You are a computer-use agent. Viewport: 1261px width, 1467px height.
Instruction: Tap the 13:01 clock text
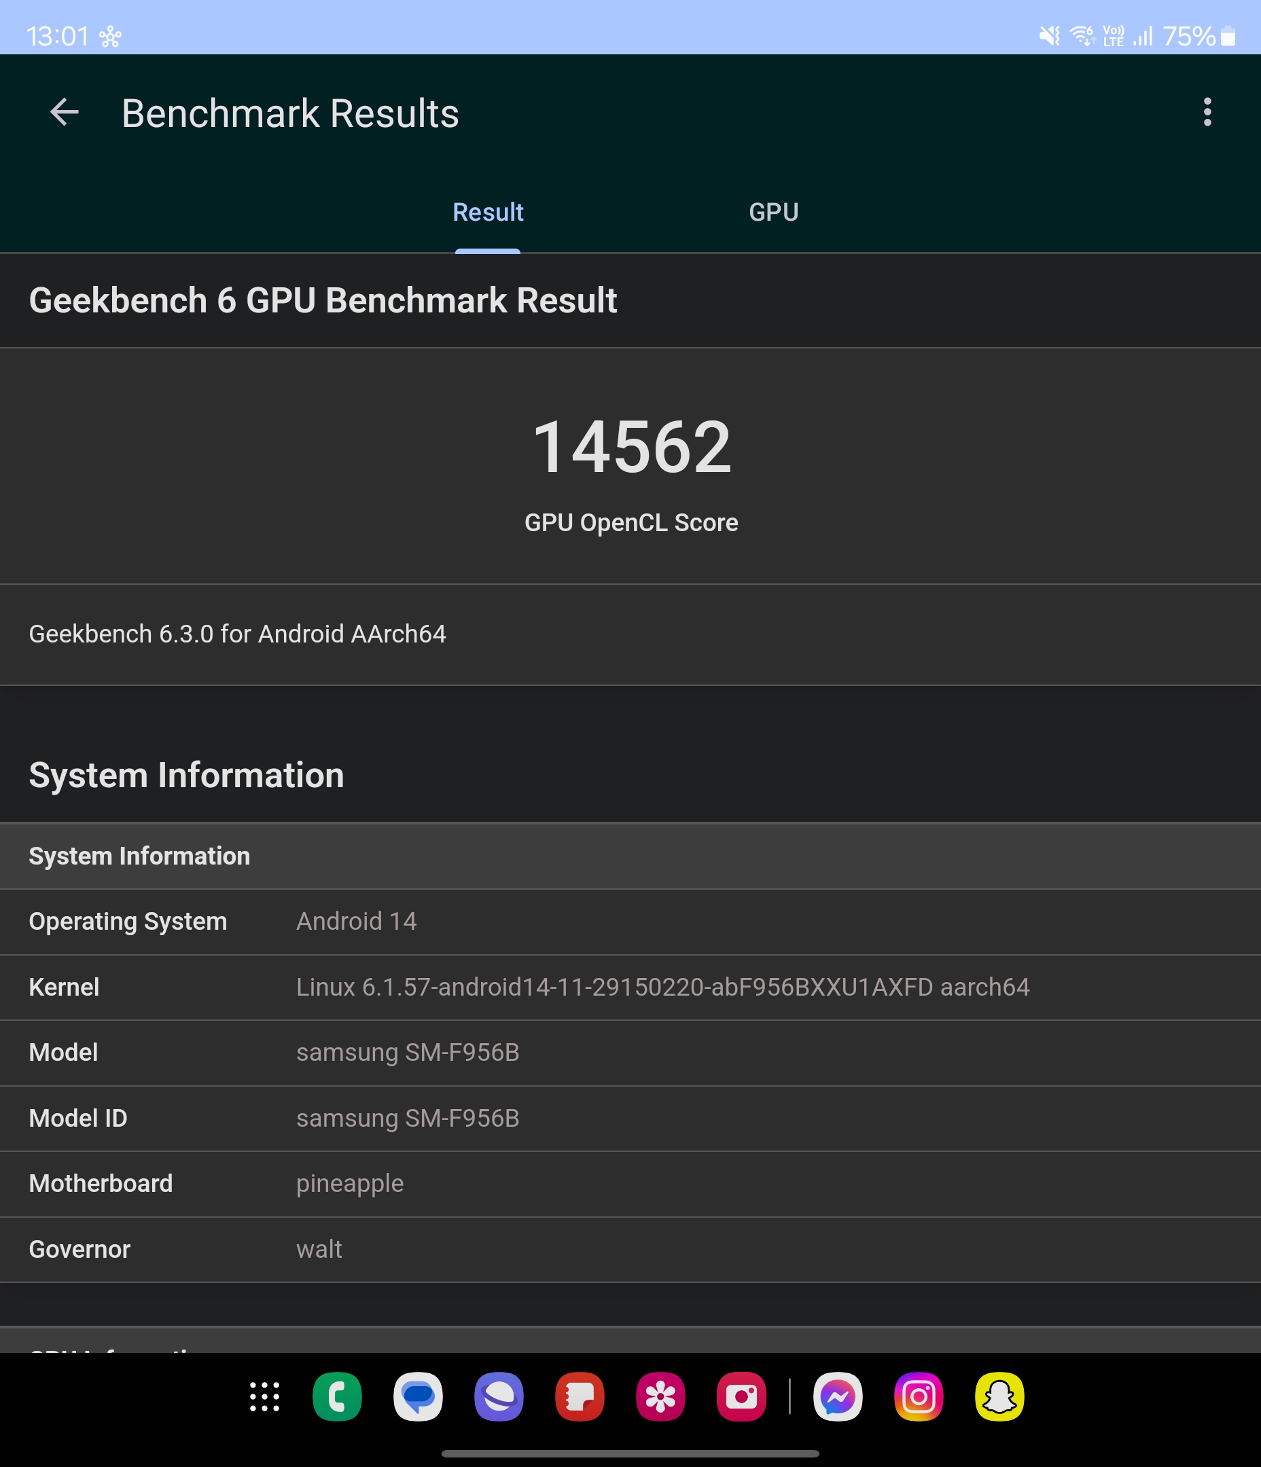click(x=58, y=36)
